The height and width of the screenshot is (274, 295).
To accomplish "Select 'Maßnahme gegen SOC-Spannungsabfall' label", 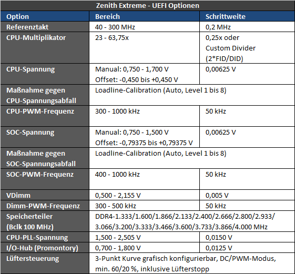I will point(41,158).
